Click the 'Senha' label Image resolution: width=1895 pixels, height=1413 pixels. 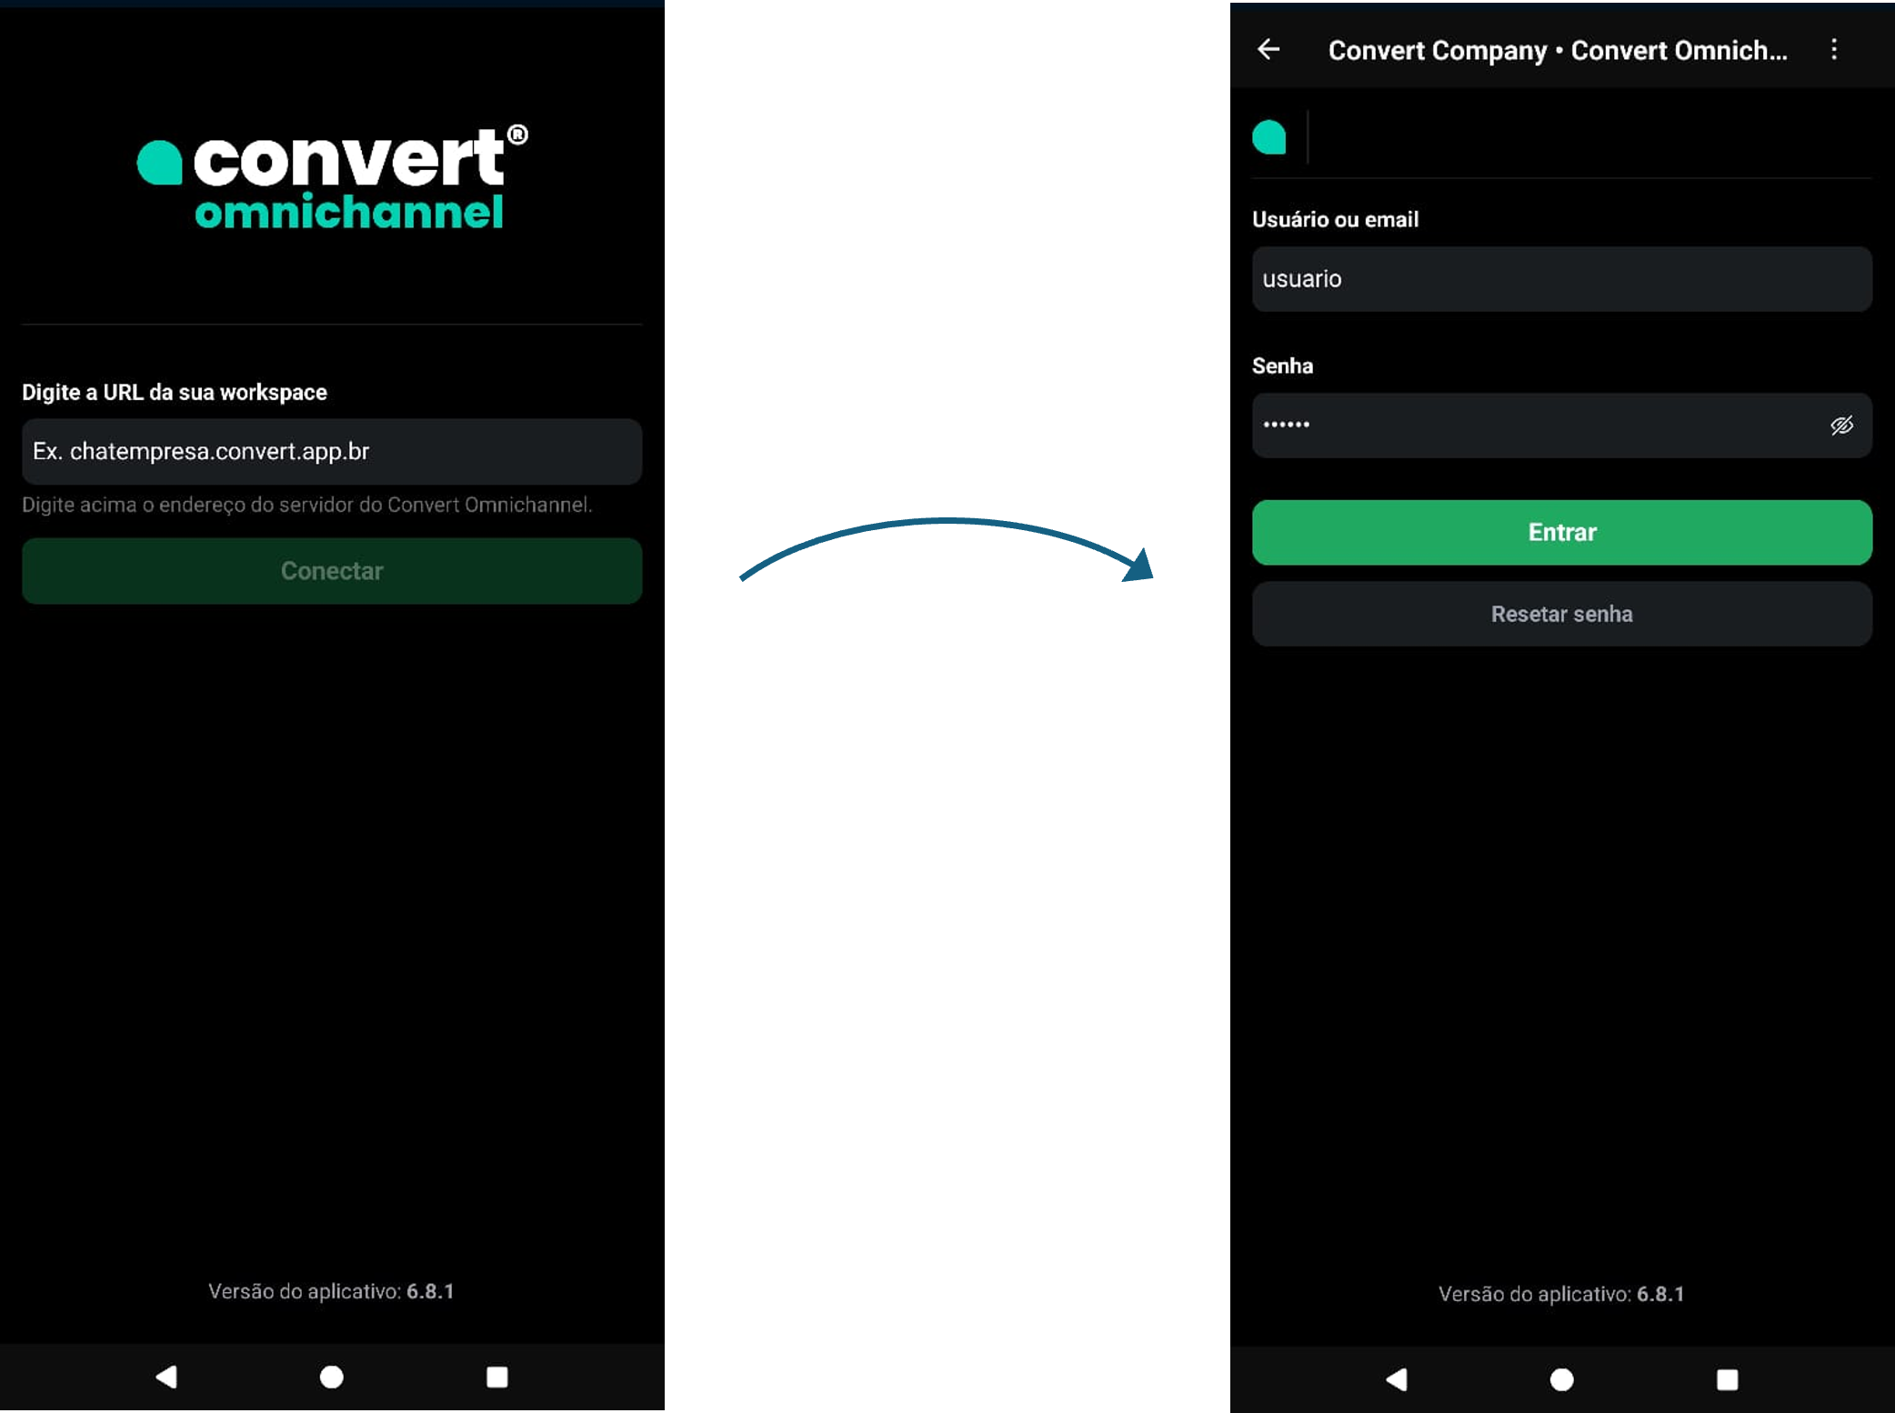click(1282, 366)
